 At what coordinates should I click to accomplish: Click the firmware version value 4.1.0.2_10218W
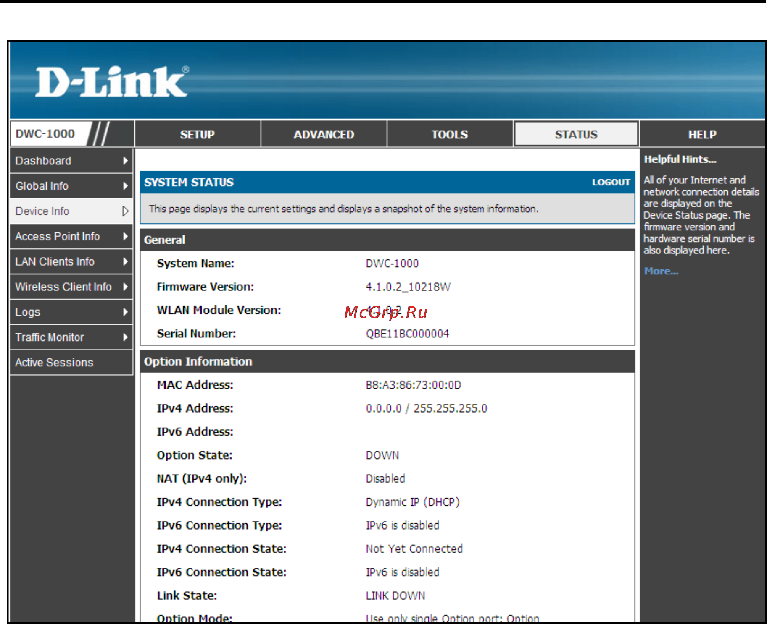[x=408, y=287]
